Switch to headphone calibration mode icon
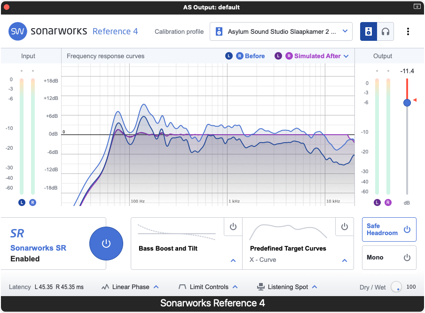This screenshot has height=313, width=425. [385, 31]
